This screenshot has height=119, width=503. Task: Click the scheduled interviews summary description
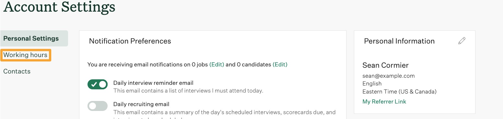pos(224,112)
